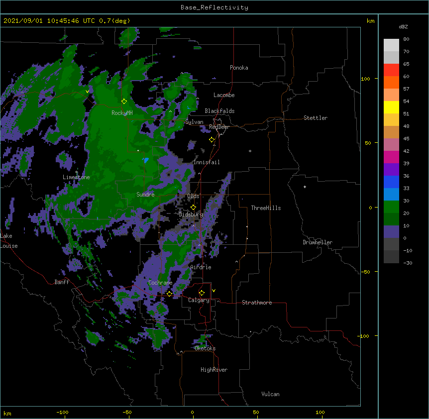This screenshot has width=429, height=419.
Task: Click the yellow V marker northwest of RockyMH
Action: (x=87, y=92)
